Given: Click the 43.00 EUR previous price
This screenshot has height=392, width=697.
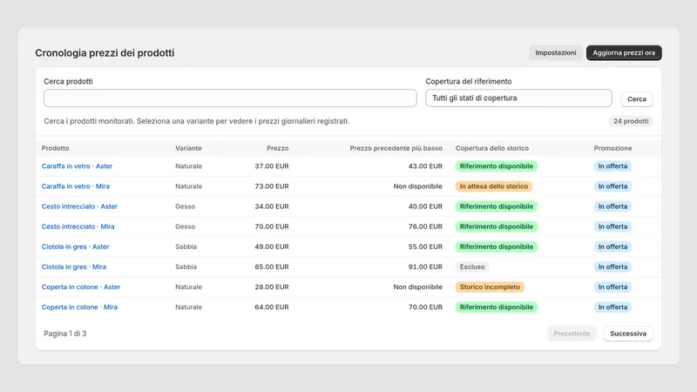Looking at the screenshot, I should 425,166.
